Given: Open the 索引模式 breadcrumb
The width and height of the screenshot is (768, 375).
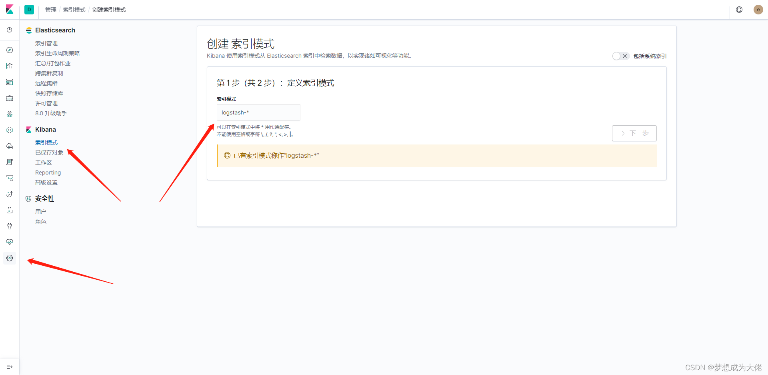Looking at the screenshot, I should click(74, 9).
